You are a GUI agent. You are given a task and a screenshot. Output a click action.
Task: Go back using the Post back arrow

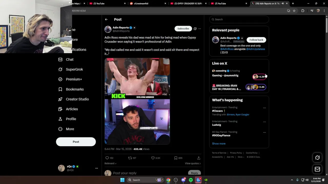pyautogui.click(x=106, y=19)
